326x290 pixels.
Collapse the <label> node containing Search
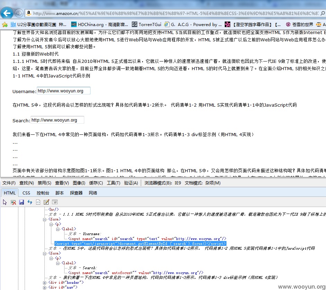(x=58, y=263)
